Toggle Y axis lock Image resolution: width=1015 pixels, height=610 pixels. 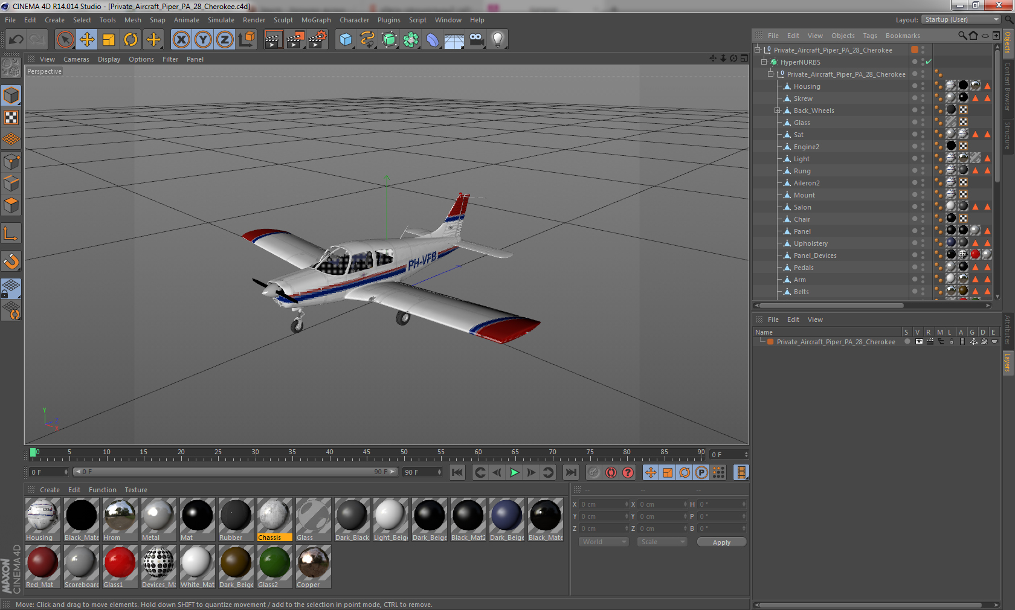pyautogui.click(x=203, y=40)
